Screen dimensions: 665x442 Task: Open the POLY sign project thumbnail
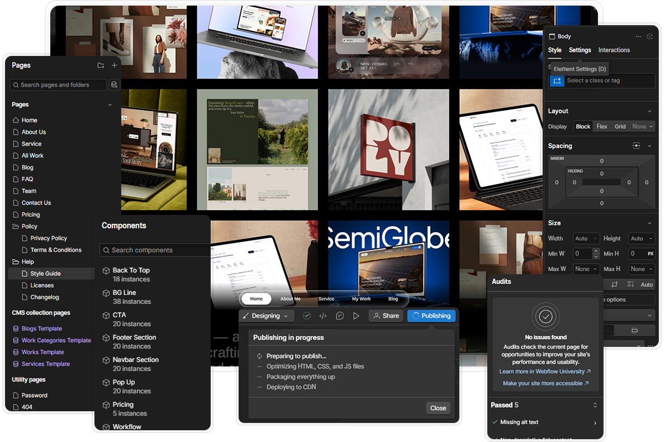[x=388, y=149]
